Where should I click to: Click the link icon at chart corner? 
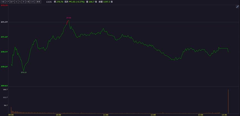coord(238,7)
